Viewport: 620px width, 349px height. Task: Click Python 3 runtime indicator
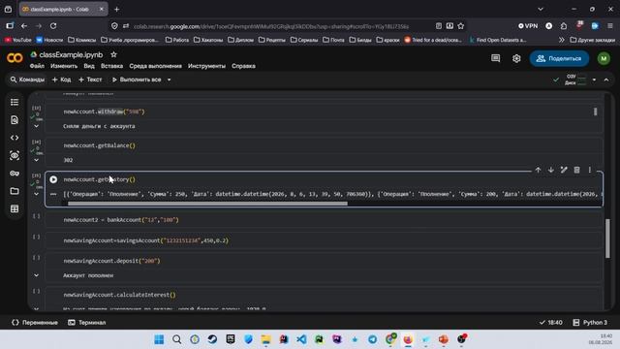(x=590, y=323)
